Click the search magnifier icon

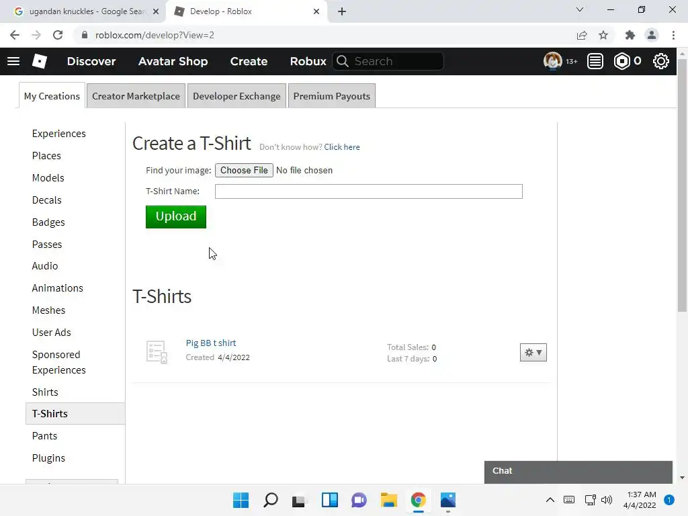click(x=343, y=61)
